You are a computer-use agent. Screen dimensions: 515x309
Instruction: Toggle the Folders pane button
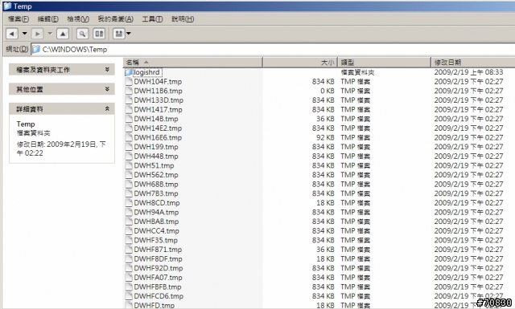(99, 34)
